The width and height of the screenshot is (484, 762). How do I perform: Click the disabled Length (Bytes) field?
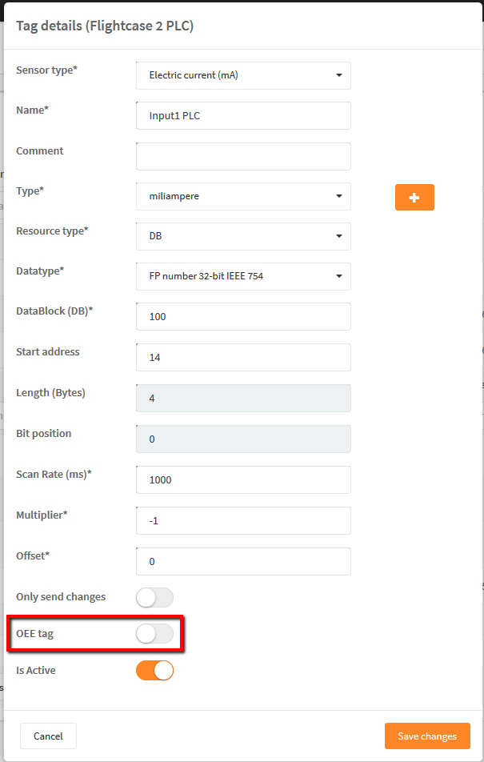(x=243, y=399)
